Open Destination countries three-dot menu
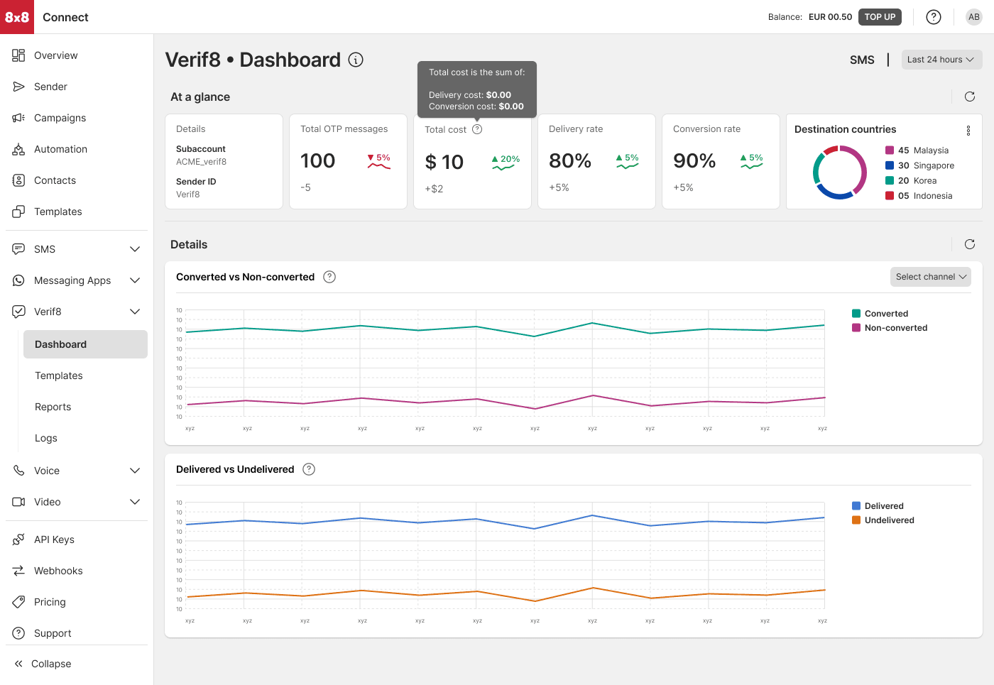The image size is (994, 685). pos(968,131)
